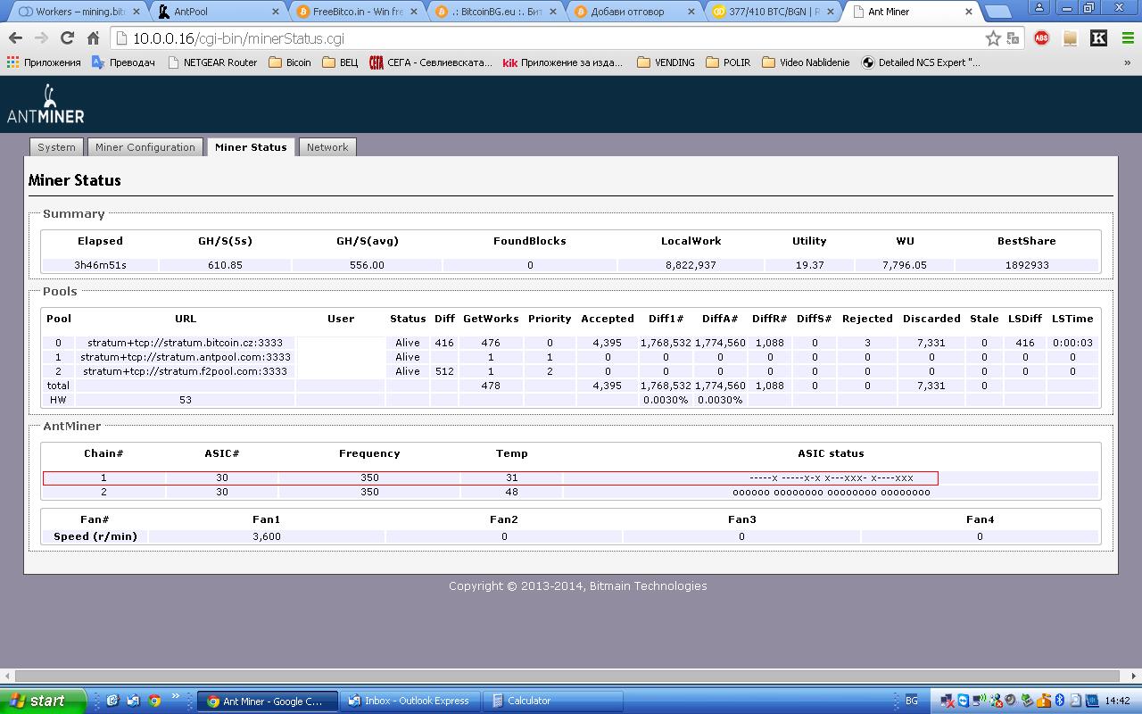Switch to the Добави отговор tab

[633, 12]
